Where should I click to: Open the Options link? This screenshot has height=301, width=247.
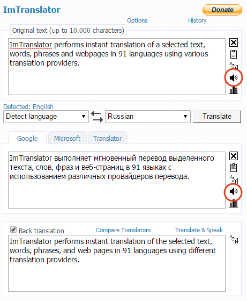tap(137, 20)
